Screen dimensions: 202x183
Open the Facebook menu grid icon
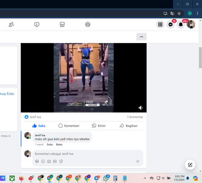[160, 25]
